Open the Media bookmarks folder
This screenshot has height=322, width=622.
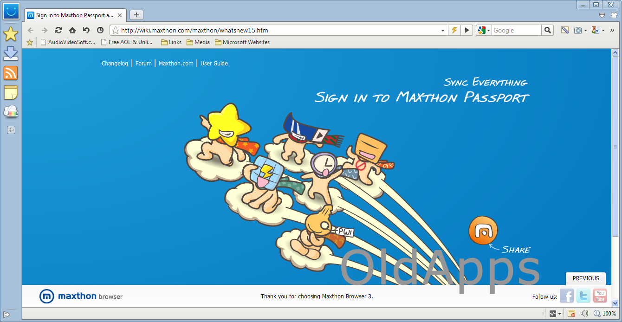[x=198, y=42]
